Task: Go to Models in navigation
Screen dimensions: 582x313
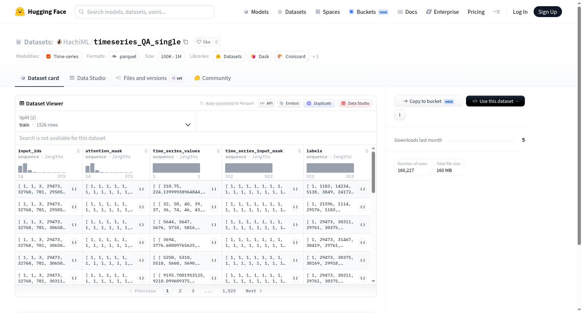Action: click(256, 12)
